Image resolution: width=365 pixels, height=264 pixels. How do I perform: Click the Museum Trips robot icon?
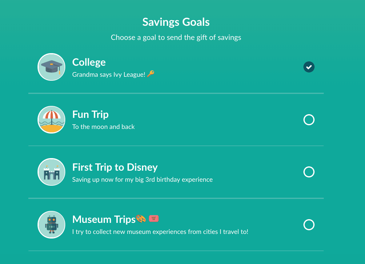coord(51,225)
